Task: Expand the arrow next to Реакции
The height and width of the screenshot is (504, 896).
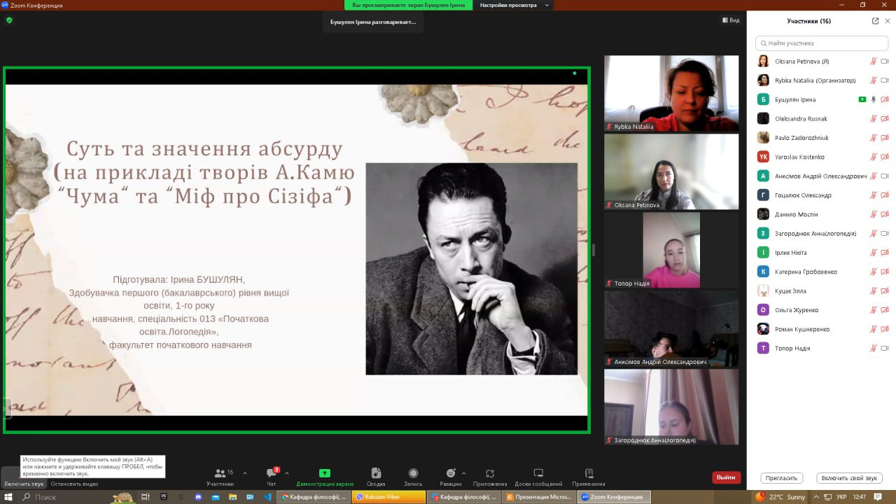Action: click(463, 473)
